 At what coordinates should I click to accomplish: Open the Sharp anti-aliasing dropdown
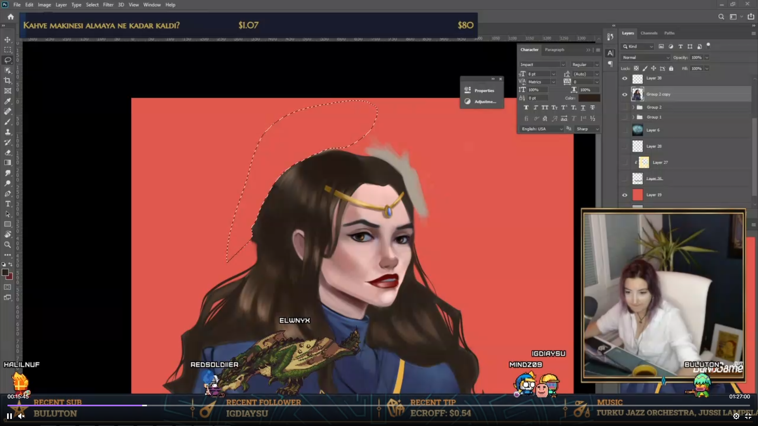coord(587,129)
